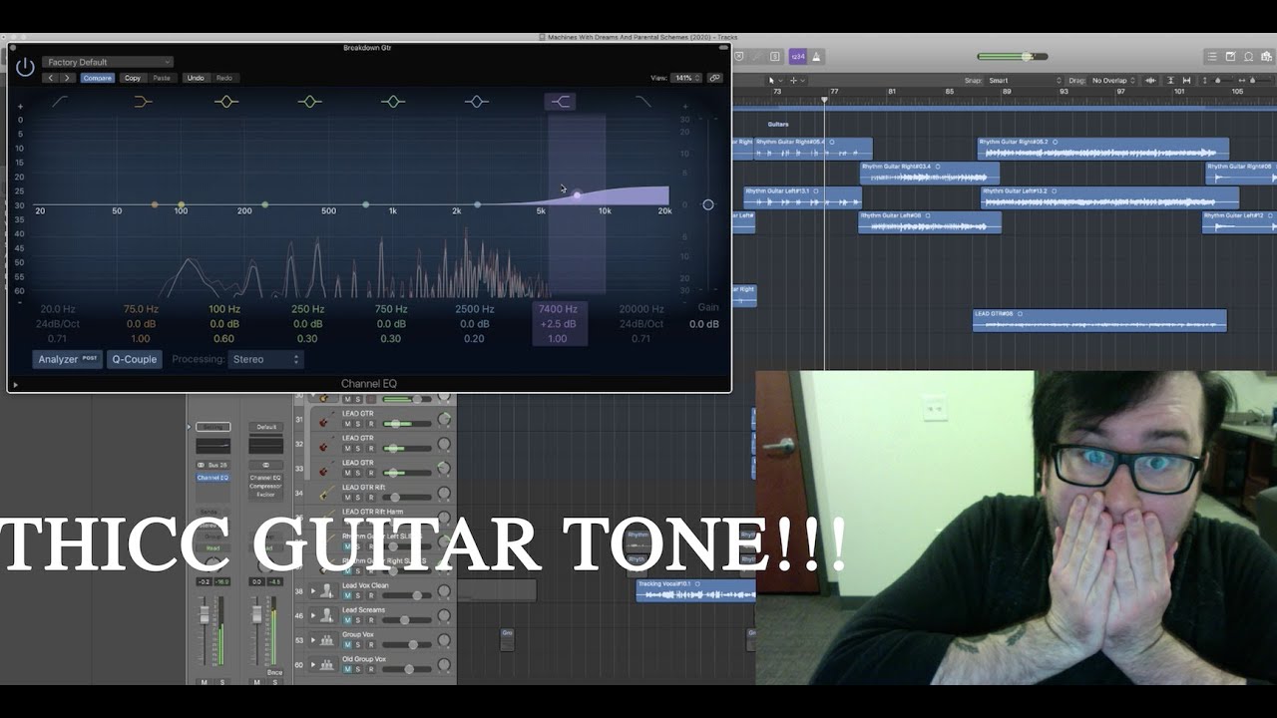Toggle the Analyzer POST button

[x=68, y=359]
